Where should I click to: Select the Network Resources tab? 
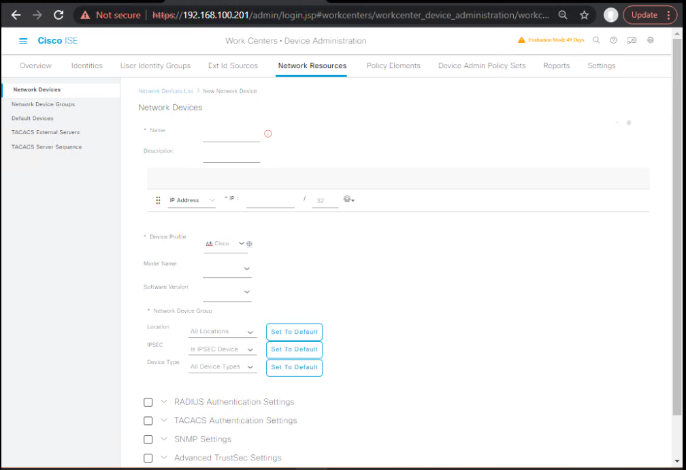click(312, 65)
